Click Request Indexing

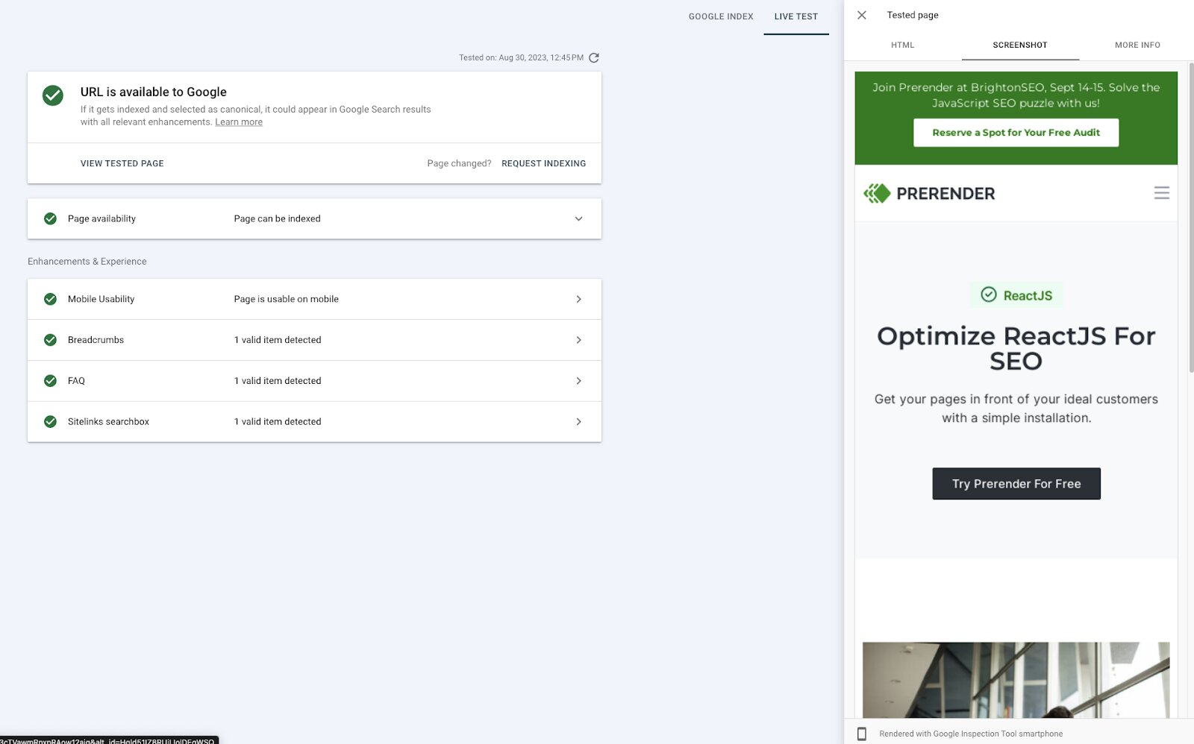point(543,163)
